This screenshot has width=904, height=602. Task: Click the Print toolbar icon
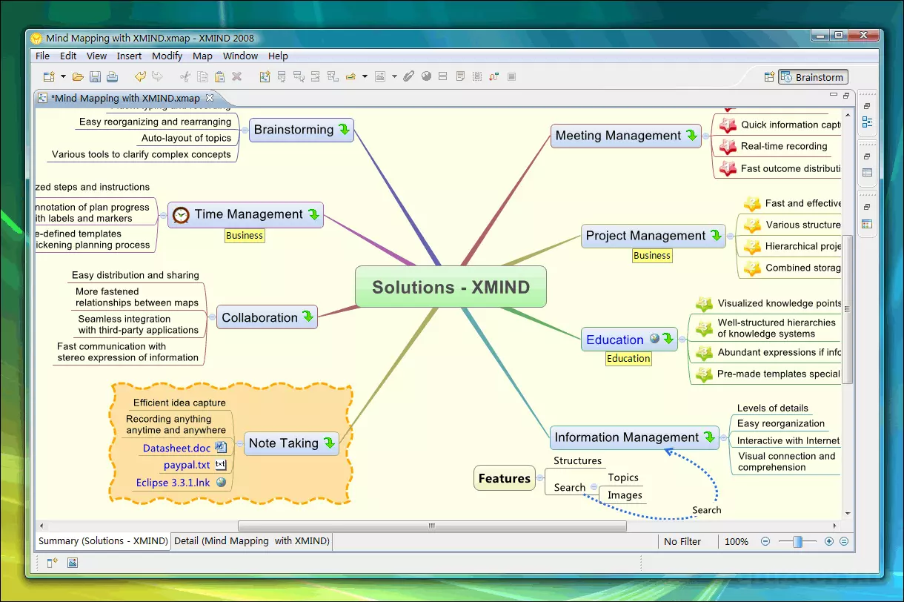(x=112, y=76)
